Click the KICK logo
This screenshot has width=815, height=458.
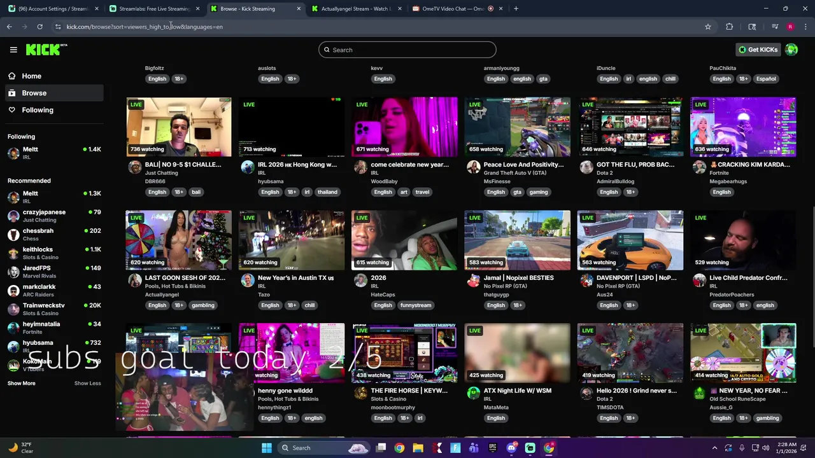46,50
